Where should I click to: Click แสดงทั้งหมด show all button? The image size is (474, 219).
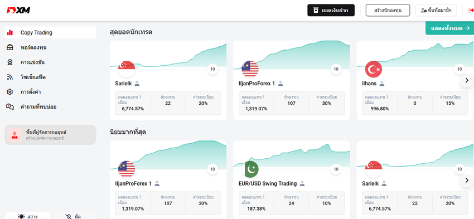pos(450,28)
